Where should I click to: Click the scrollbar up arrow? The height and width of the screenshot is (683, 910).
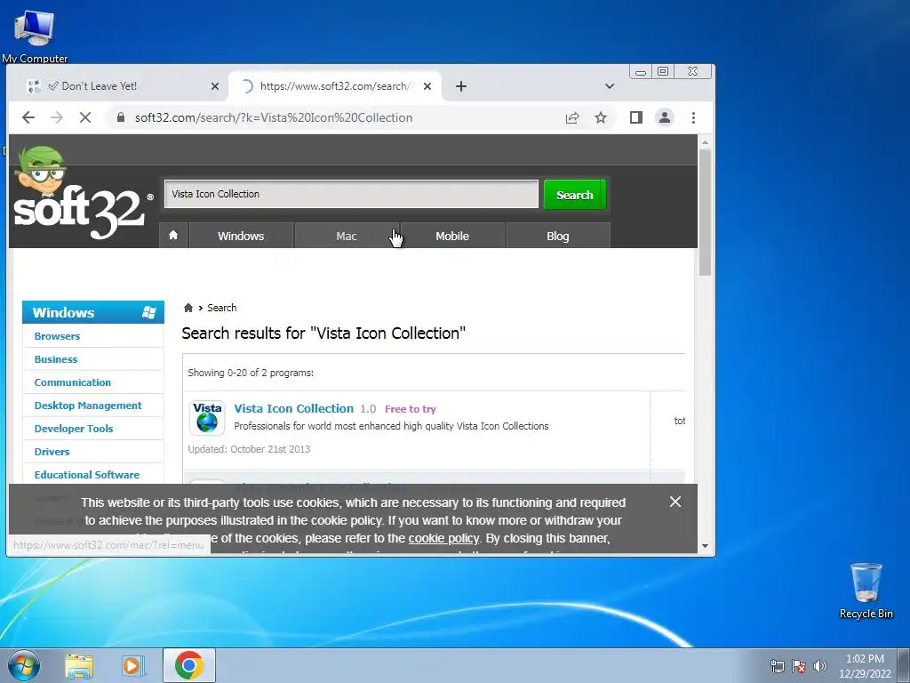click(705, 142)
